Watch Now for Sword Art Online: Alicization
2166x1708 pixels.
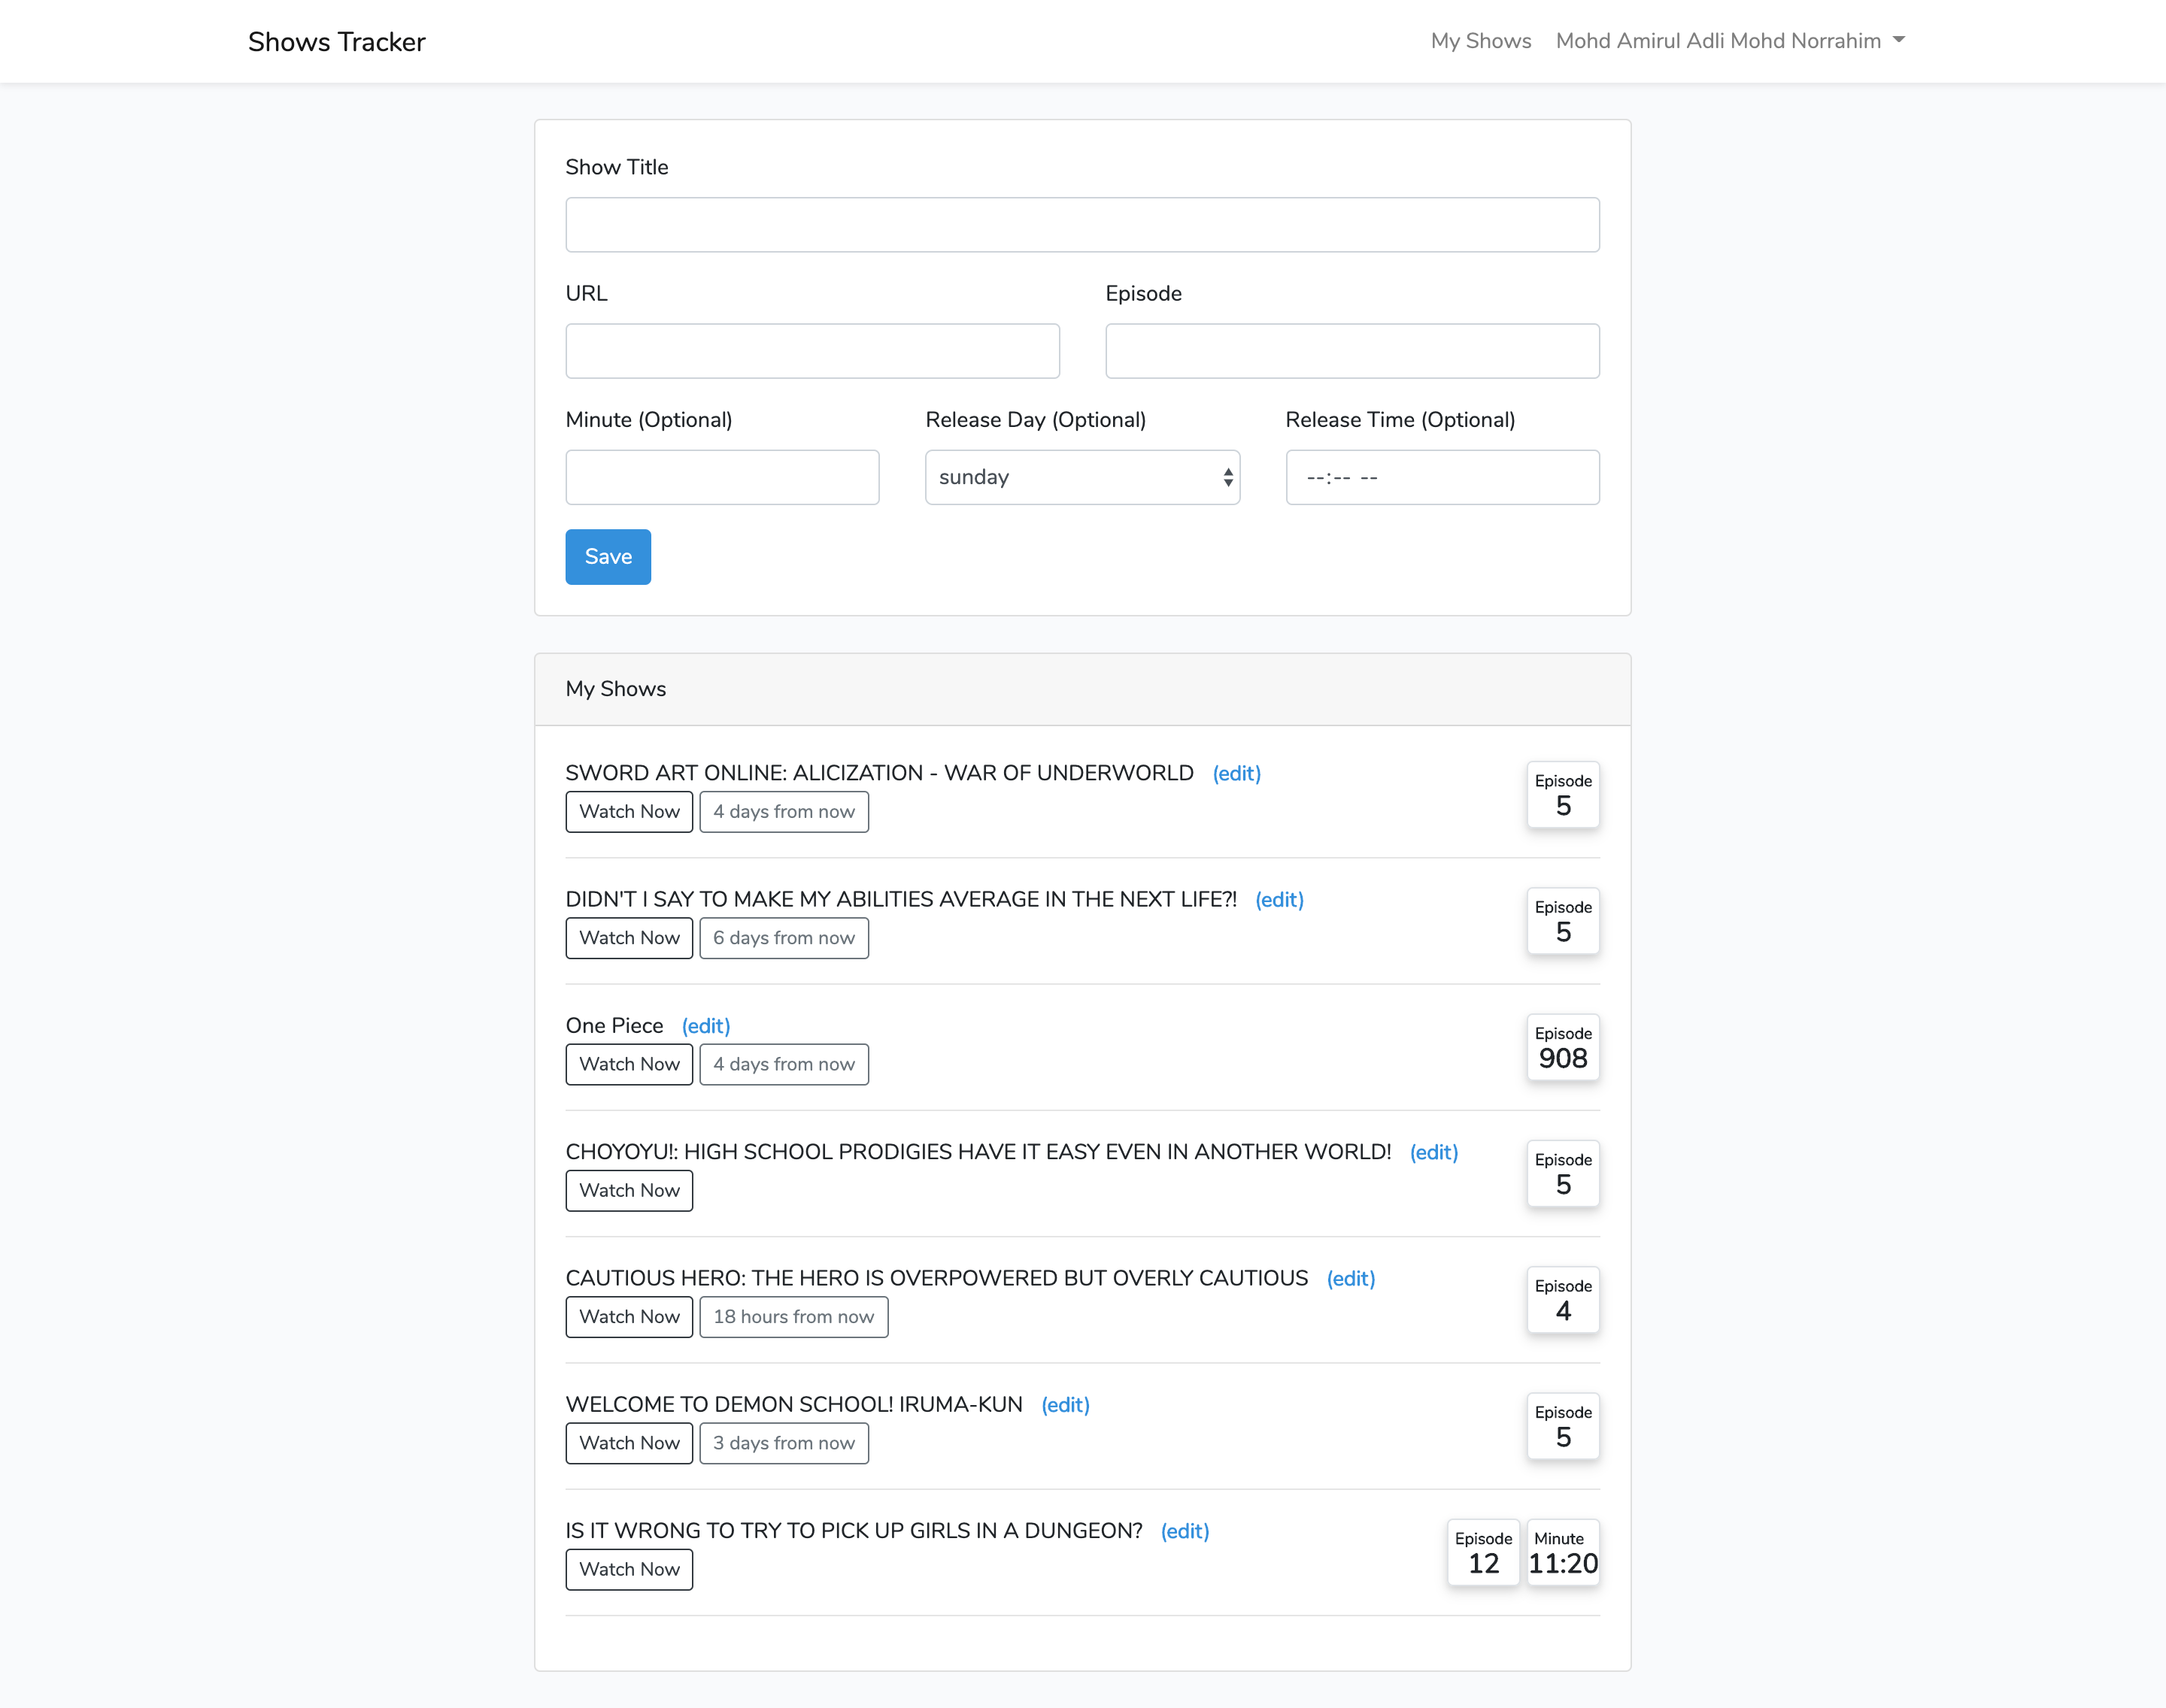628,811
